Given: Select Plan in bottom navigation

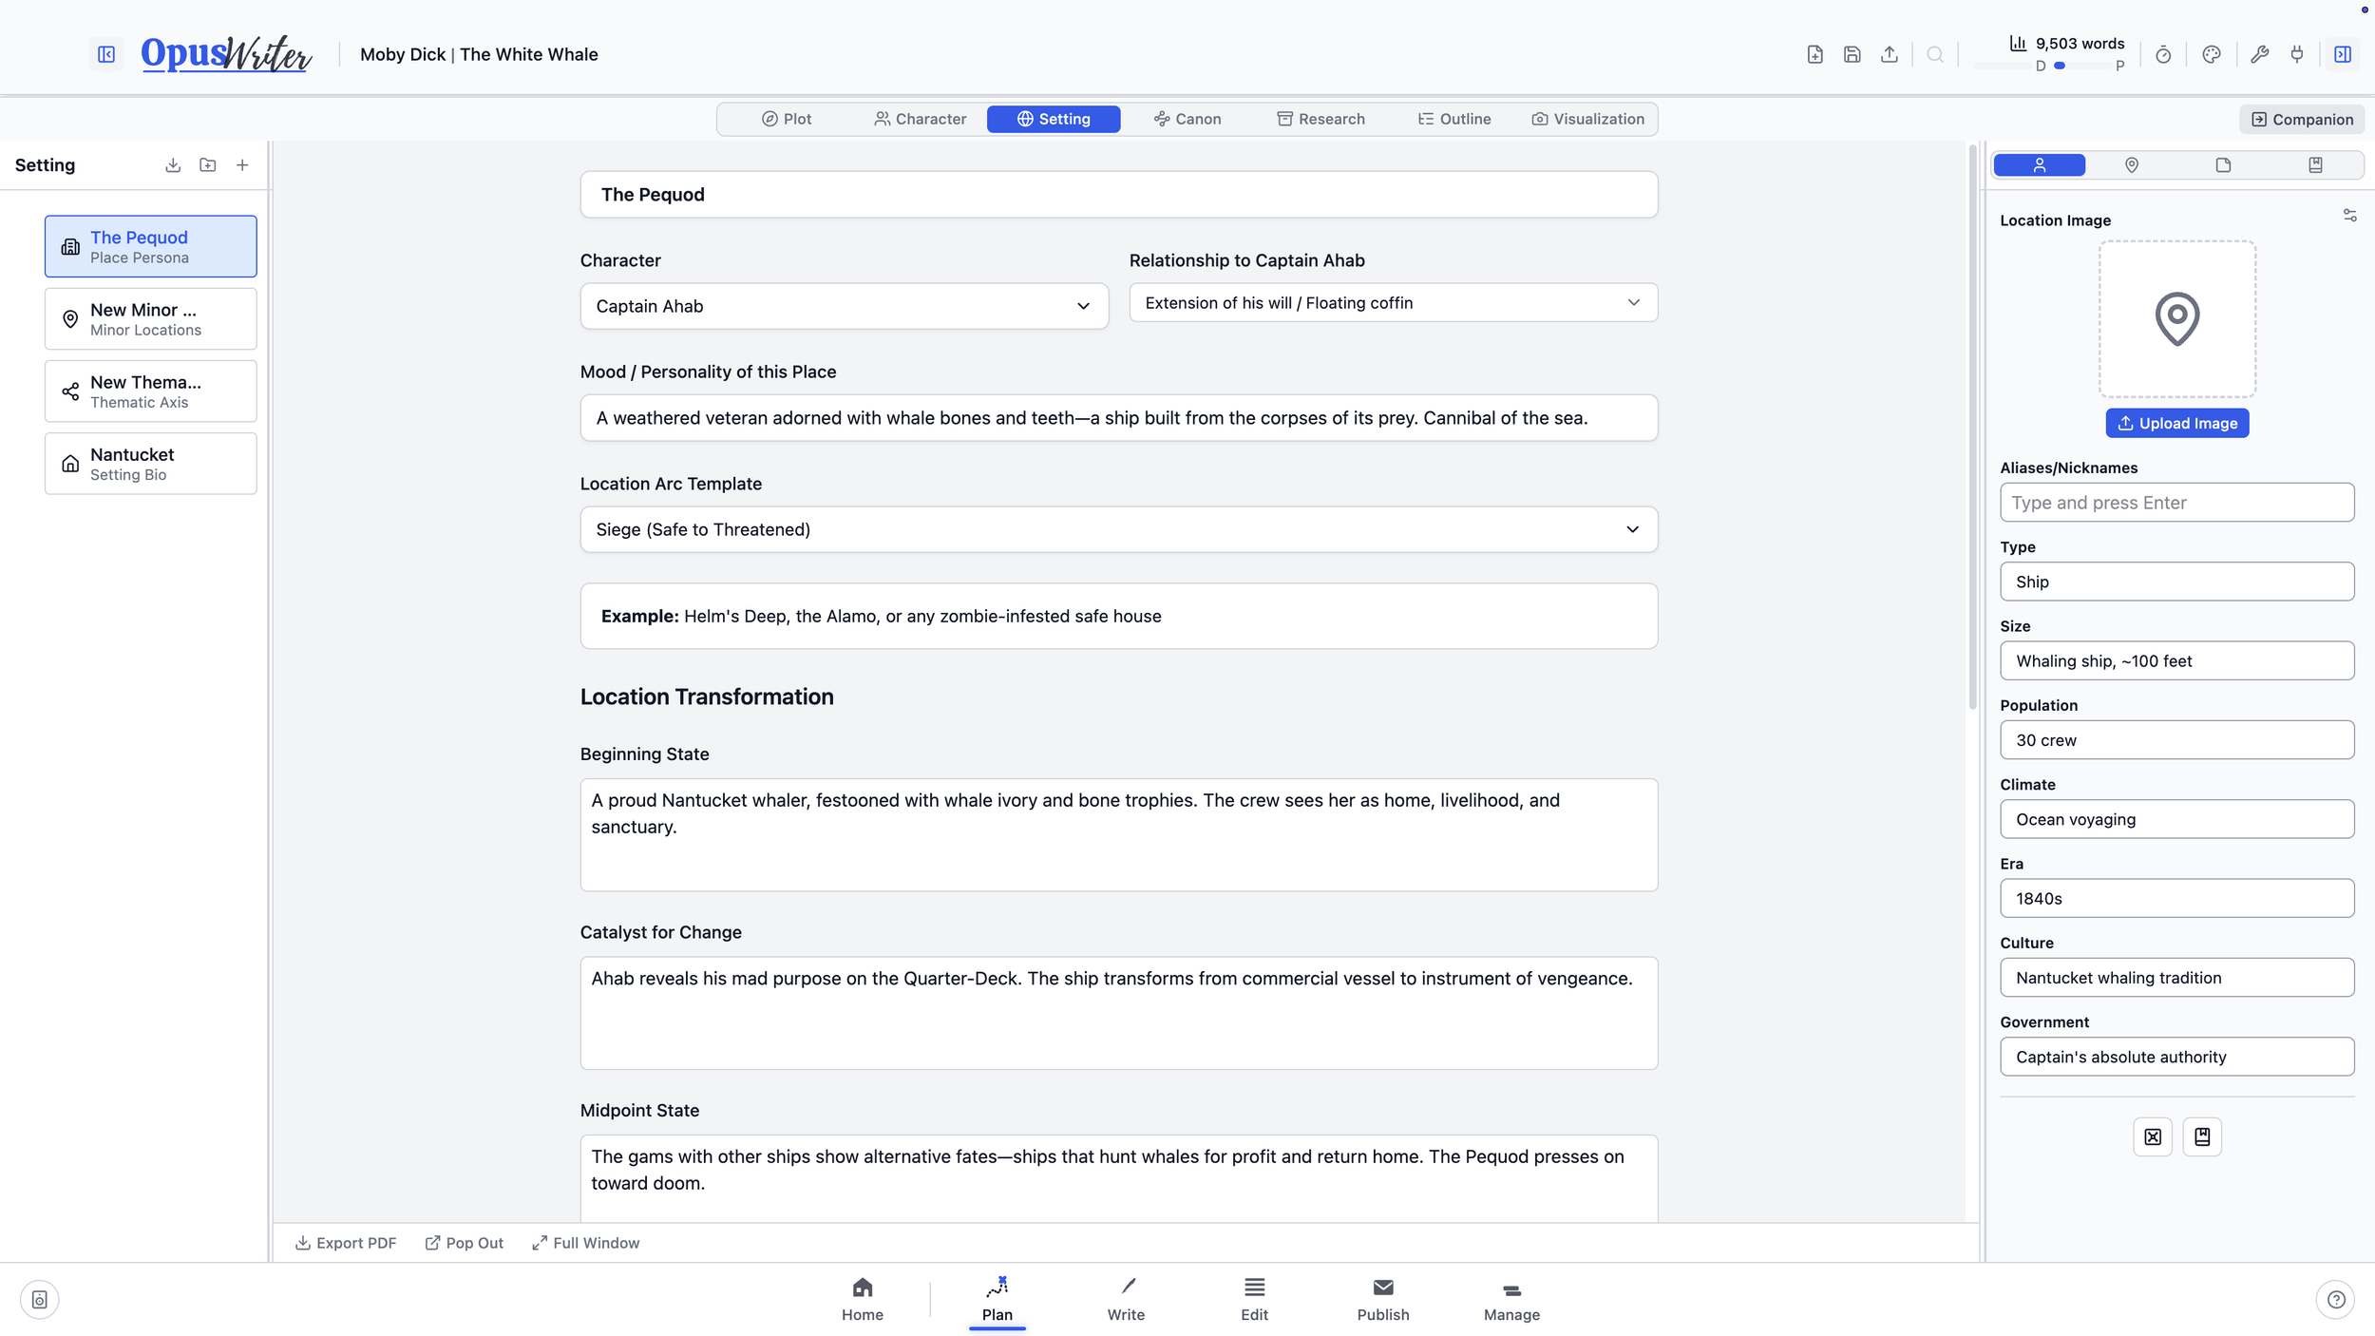Looking at the screenshot, I should pyautogui.click(x=997, y=1299).
